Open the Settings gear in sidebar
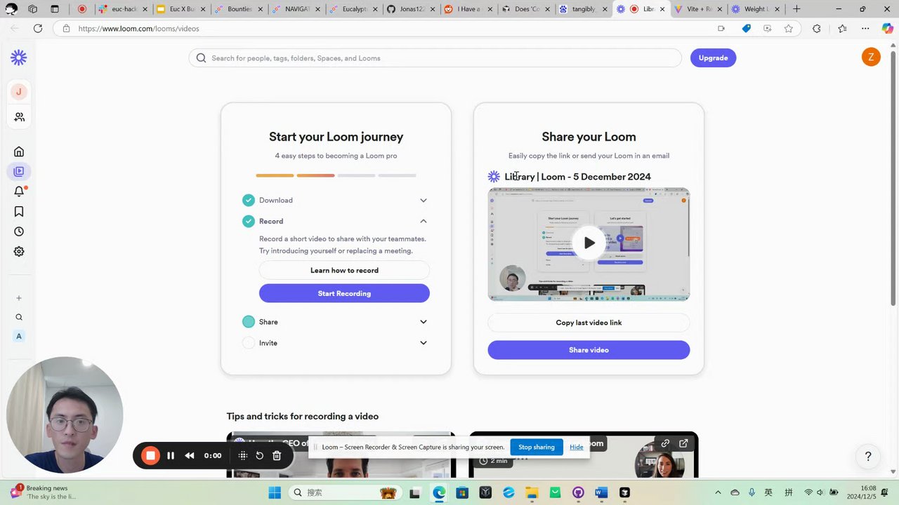The height and width of the screenshot is (505, 899). click(x=19, y=251)
